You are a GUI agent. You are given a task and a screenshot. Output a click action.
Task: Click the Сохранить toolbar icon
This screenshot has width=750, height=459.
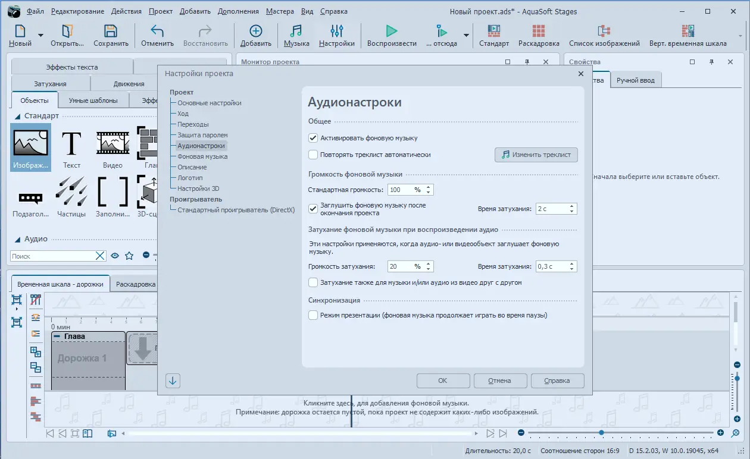point(111,31)
